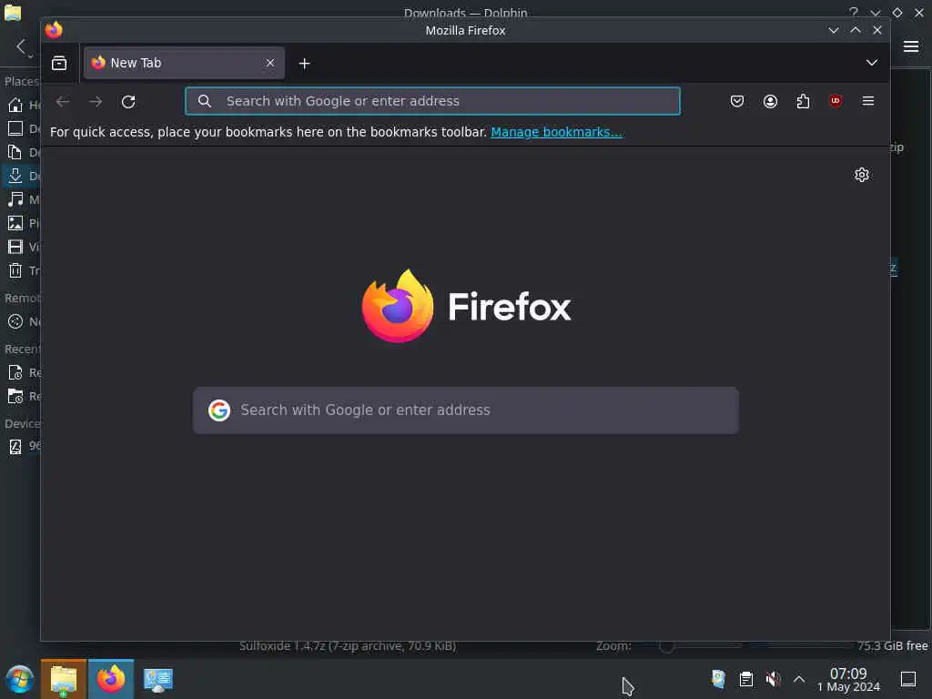Open the application launcher start button
932x699 pixels.
(x=20, y=679)
